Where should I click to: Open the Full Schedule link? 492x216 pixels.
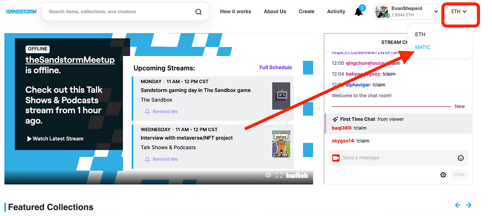276,67
